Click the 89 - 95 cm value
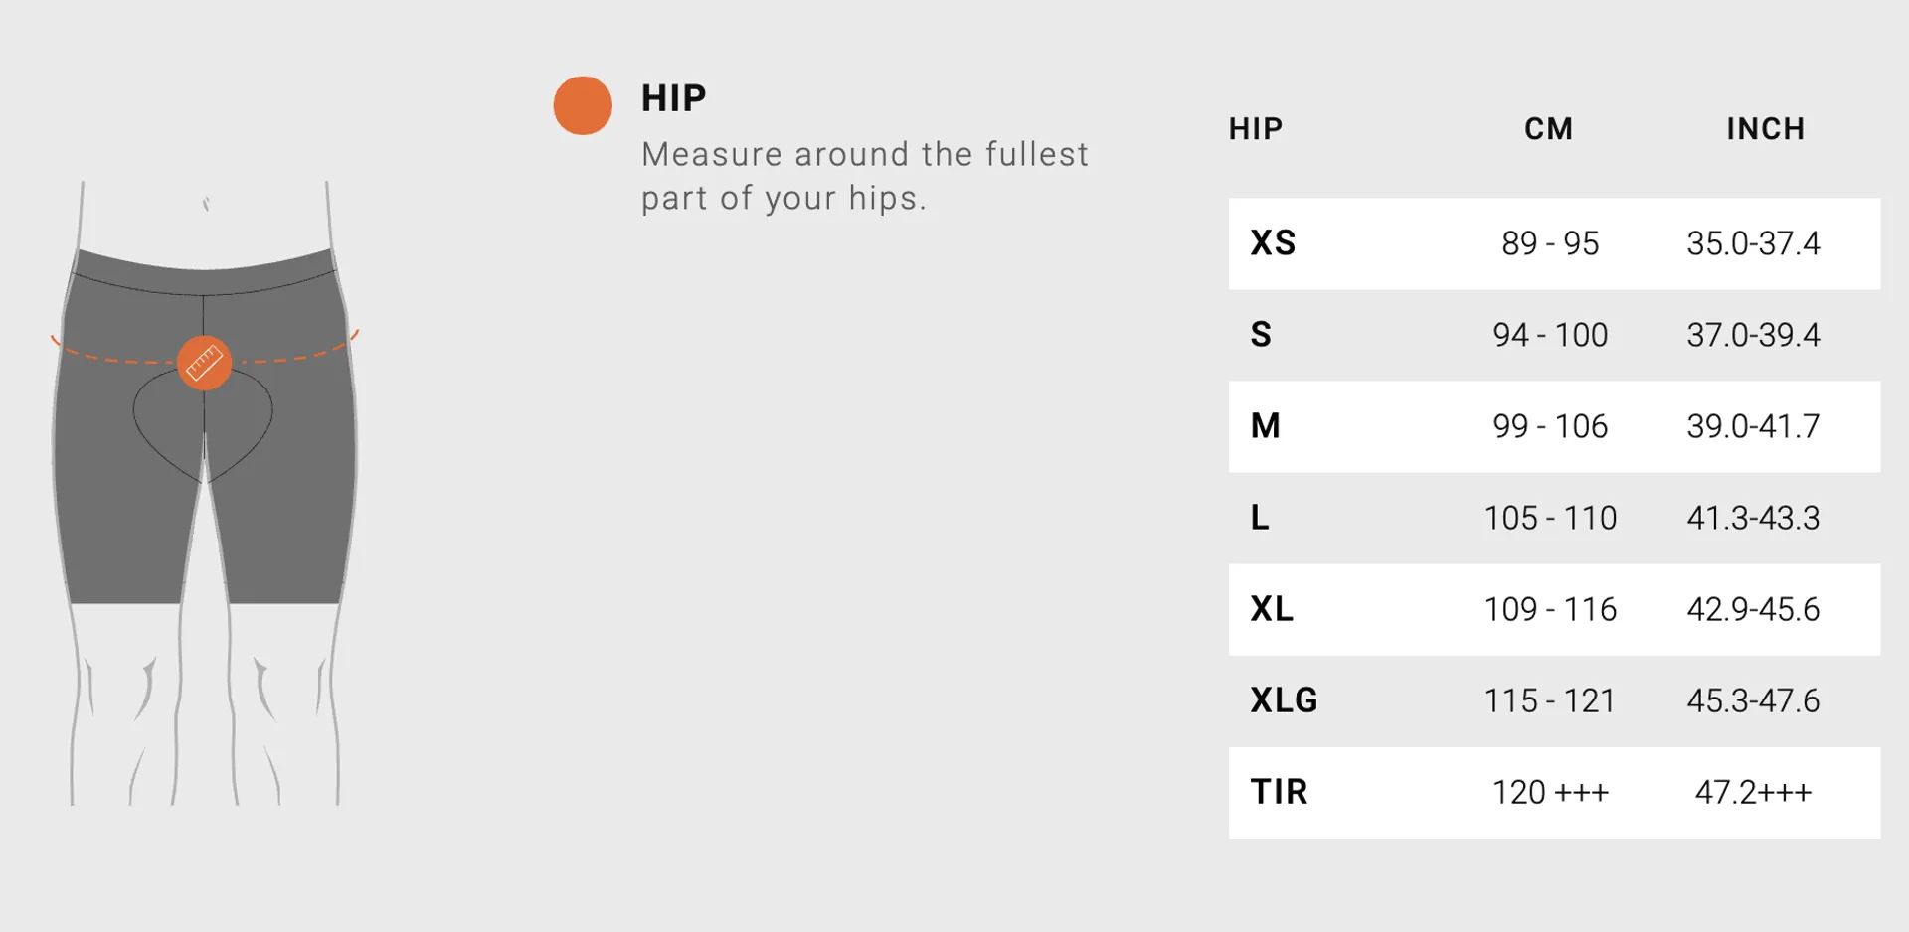1909x932 pixels. click(1550, 243)
